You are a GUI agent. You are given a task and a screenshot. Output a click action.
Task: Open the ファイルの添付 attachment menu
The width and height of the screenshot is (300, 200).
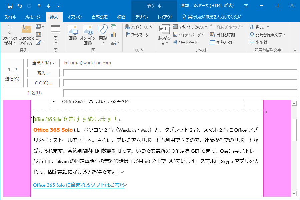[9, 35]
